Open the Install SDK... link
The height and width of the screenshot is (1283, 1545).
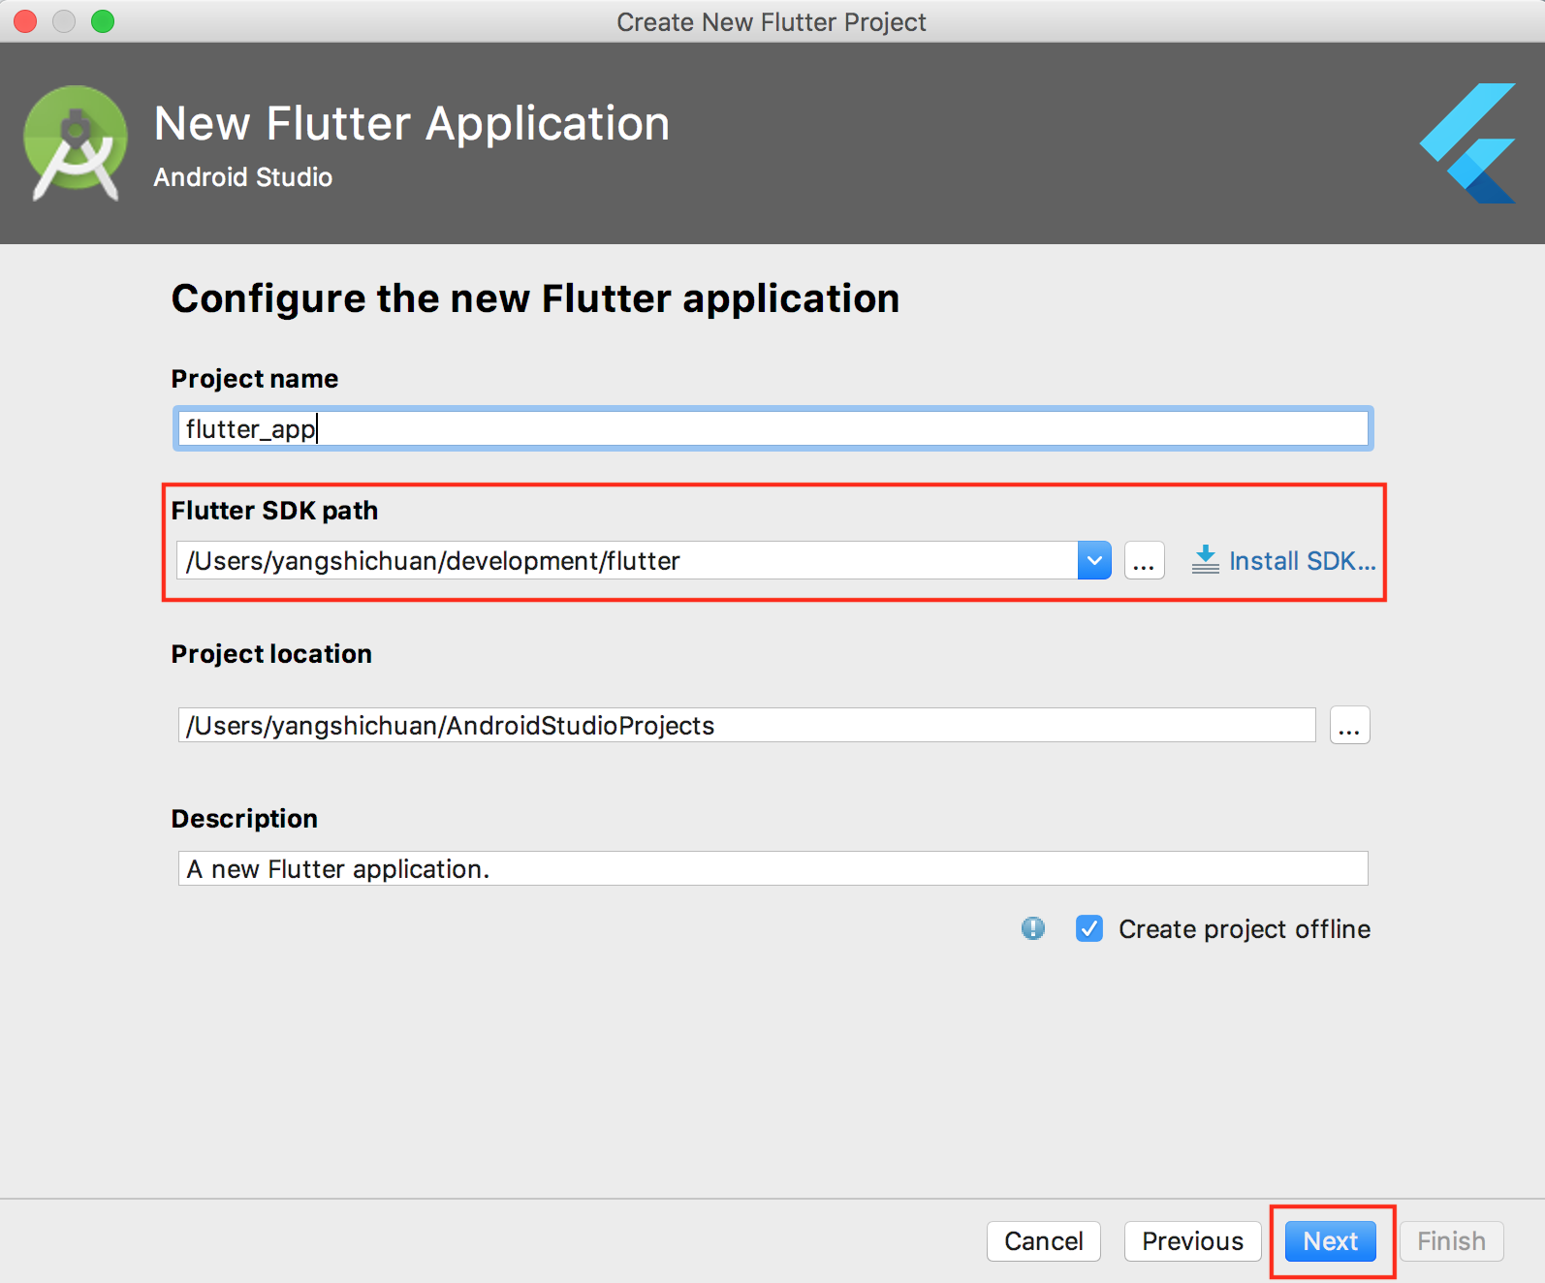tap(1284, 560)
